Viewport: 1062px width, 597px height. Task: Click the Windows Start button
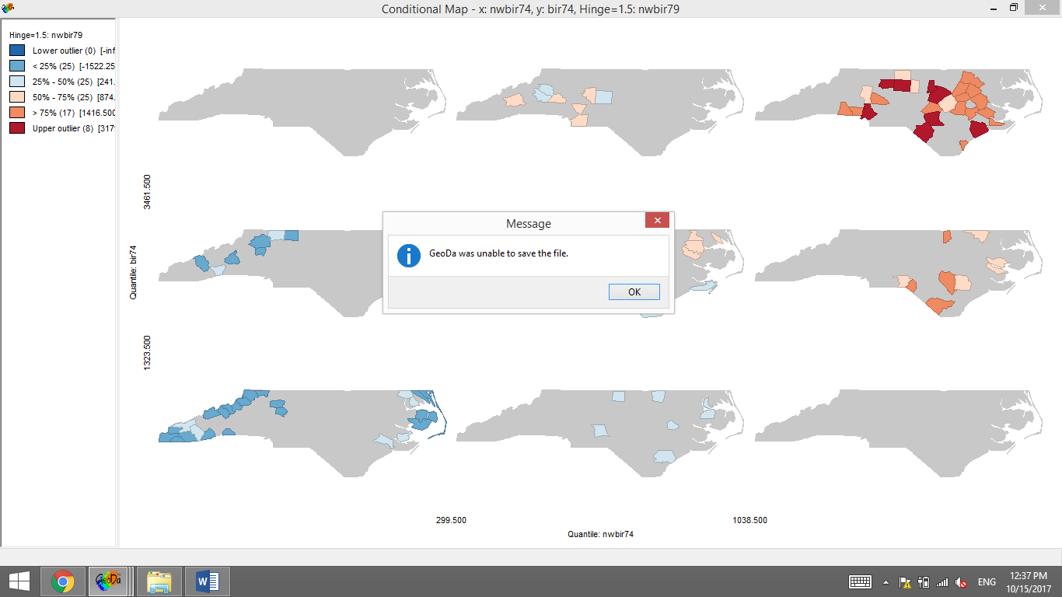[x=19, y=581]
